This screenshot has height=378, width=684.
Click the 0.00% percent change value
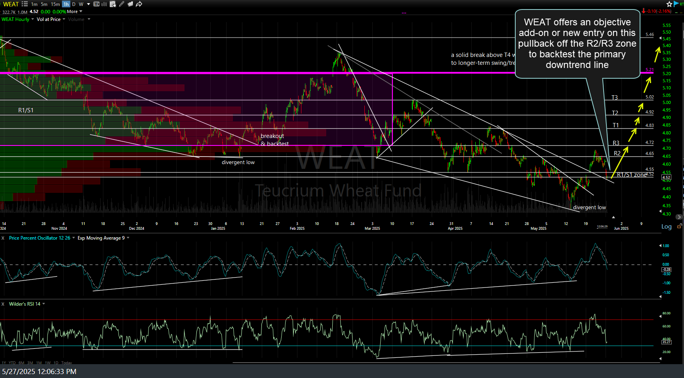[59, 12]
